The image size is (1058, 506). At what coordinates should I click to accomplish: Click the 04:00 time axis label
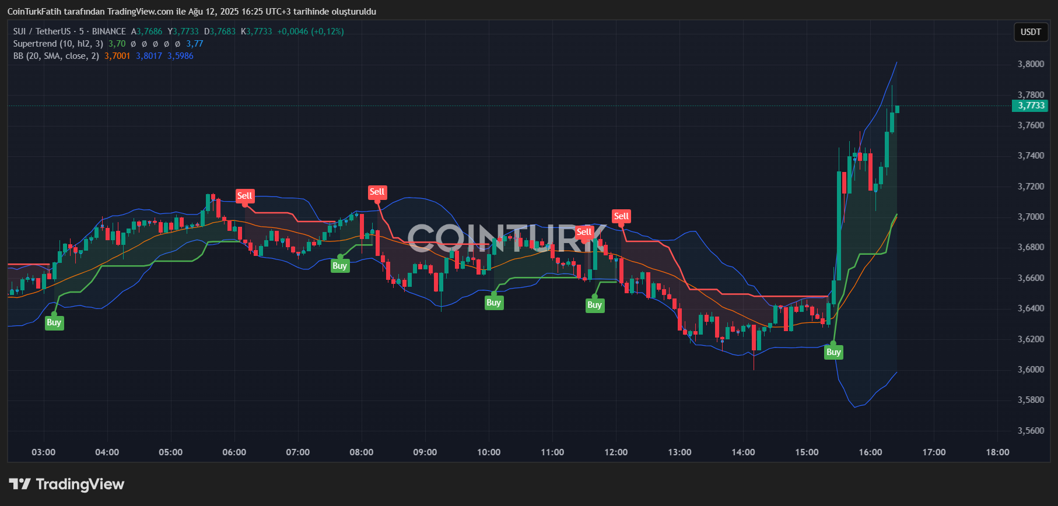[x=107, y=452]
